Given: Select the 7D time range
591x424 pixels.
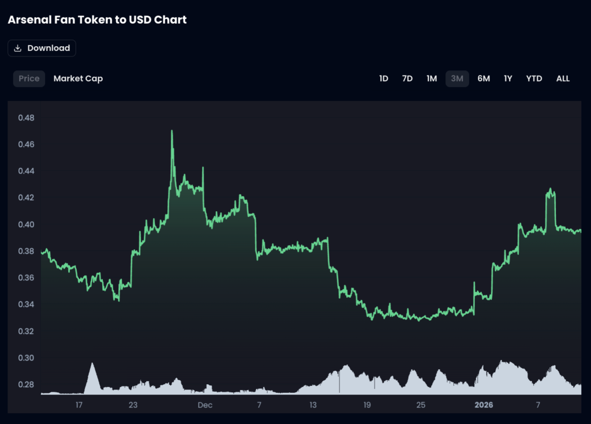Looking at the screenshot, I should (407, 78).
